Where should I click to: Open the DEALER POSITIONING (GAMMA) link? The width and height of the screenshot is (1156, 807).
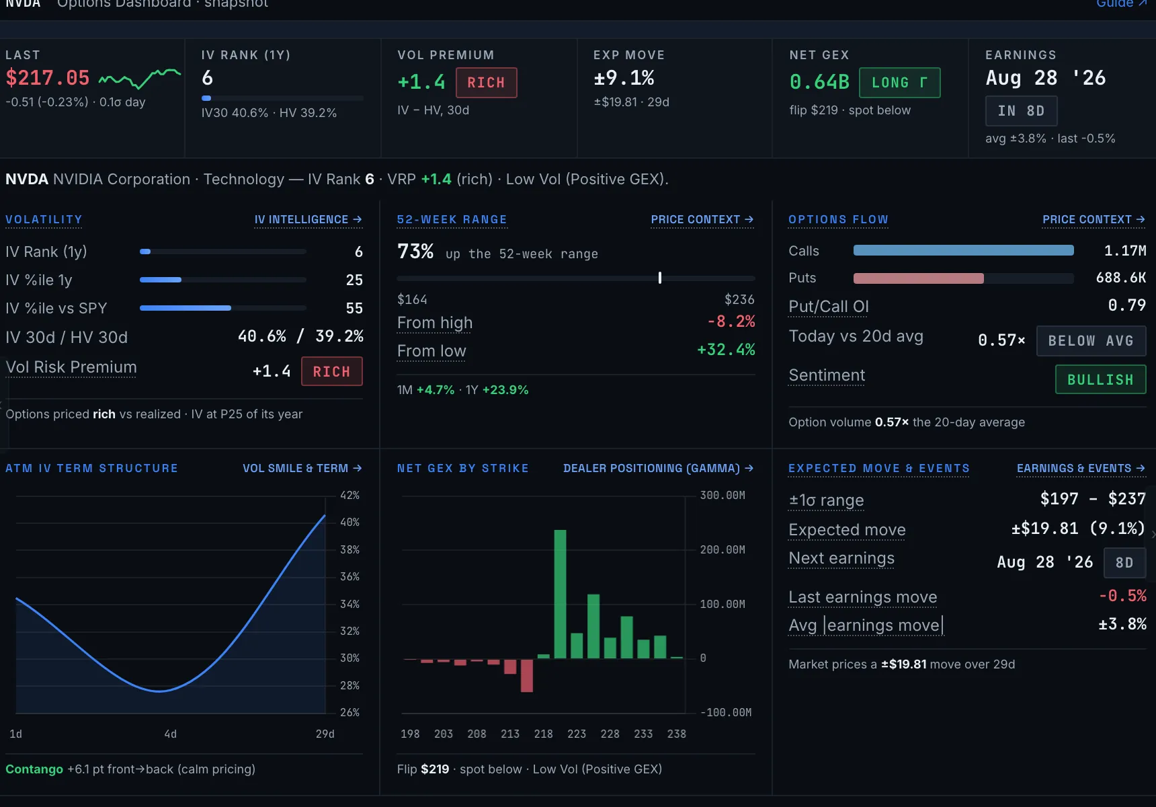658,468
